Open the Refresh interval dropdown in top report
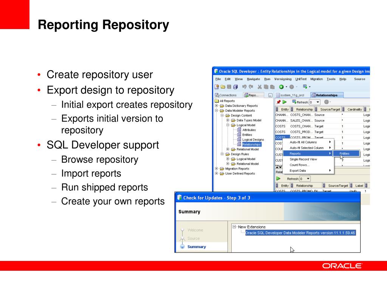 (x=317, y=102)
